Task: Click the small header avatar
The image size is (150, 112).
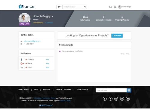Action: 120,7
